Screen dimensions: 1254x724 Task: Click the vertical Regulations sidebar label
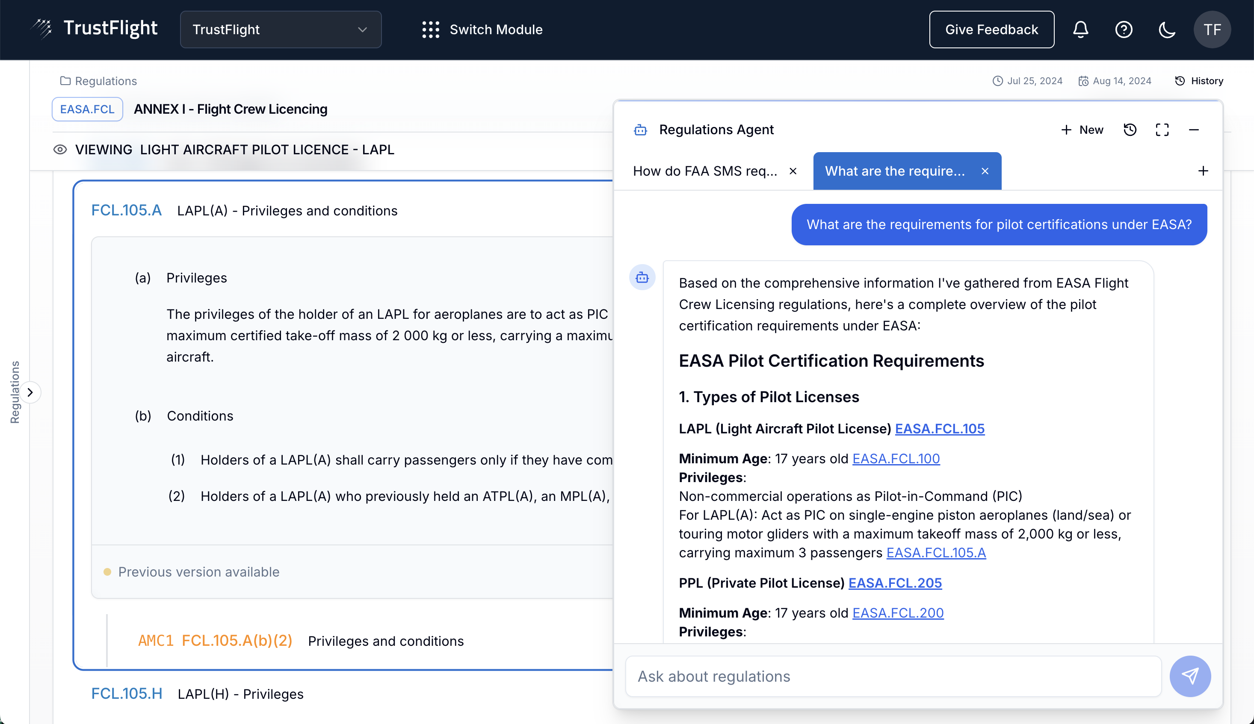[x=15, y=392]
